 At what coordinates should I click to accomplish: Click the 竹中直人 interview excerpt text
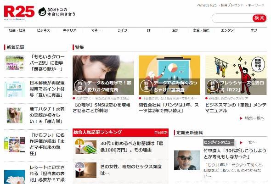234,171
